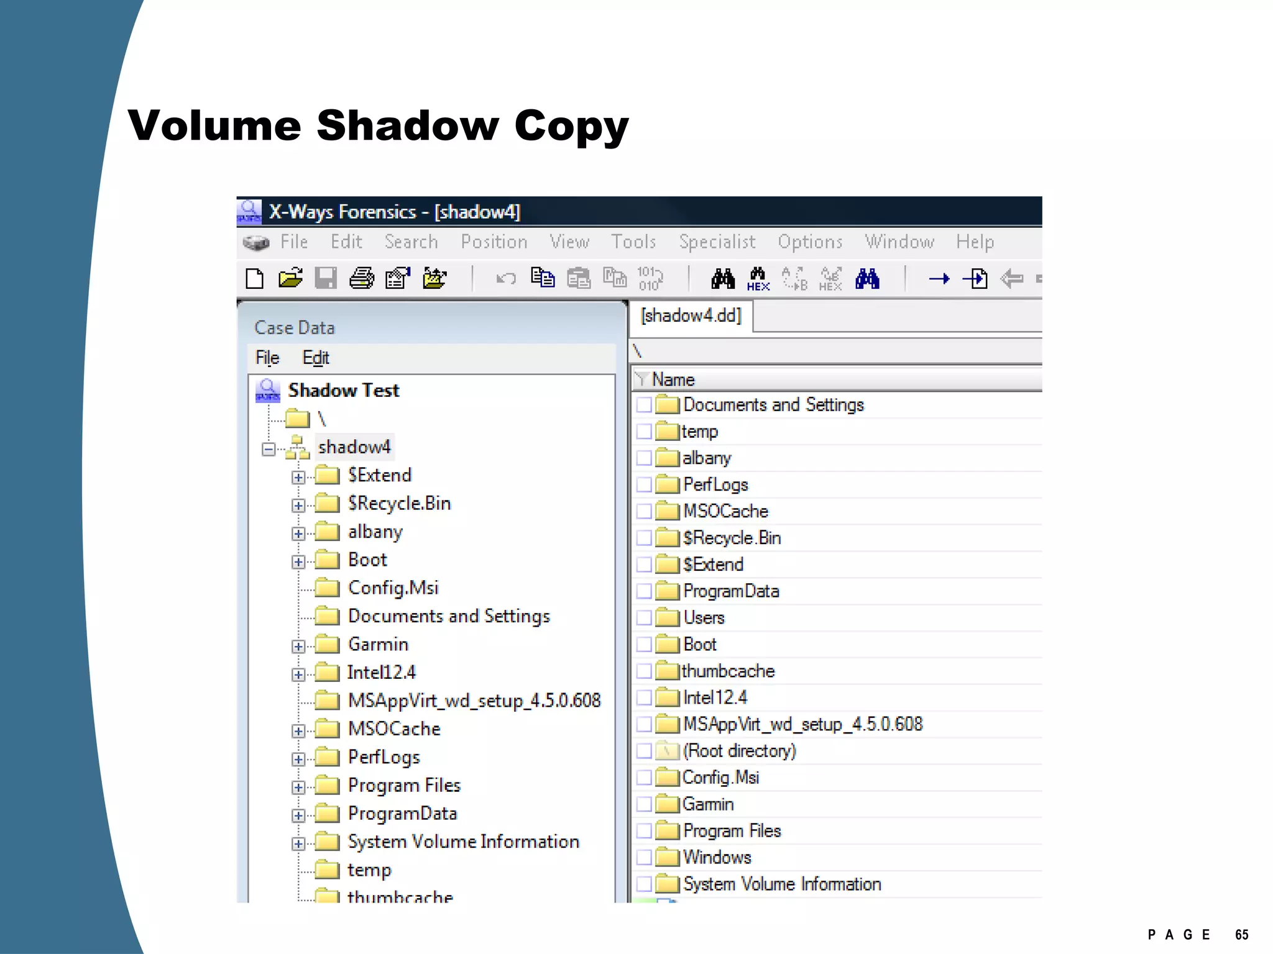Select Config.Msi in the case tree
Screen dimensions: 1273x954
(x=393, y=588)
